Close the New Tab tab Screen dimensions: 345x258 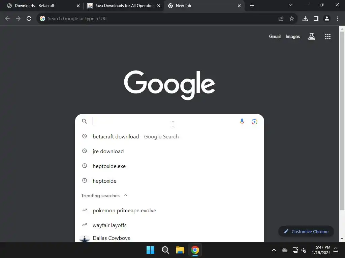coord(239,6)
